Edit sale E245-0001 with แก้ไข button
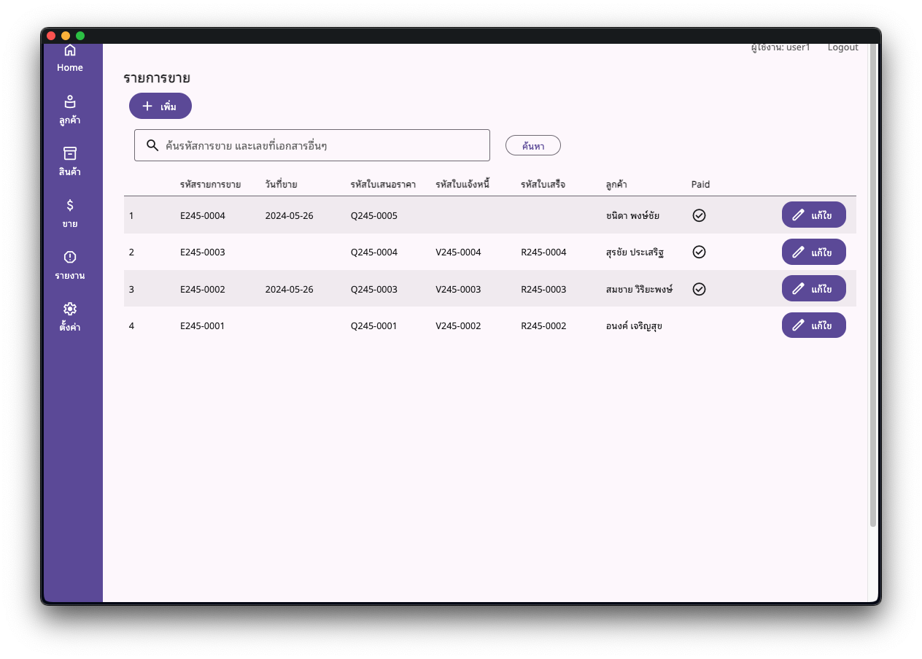The image size is (922, 659). coord(813,325)
